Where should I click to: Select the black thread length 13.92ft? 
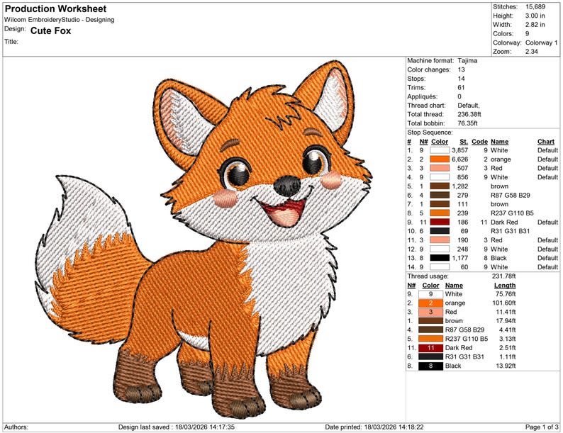pyautogui.click(x=506, y=366)
